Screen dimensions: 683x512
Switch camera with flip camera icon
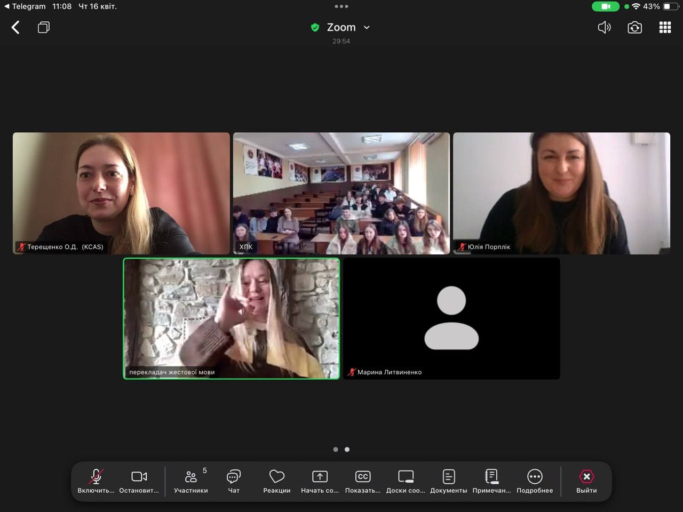(634, 28)
